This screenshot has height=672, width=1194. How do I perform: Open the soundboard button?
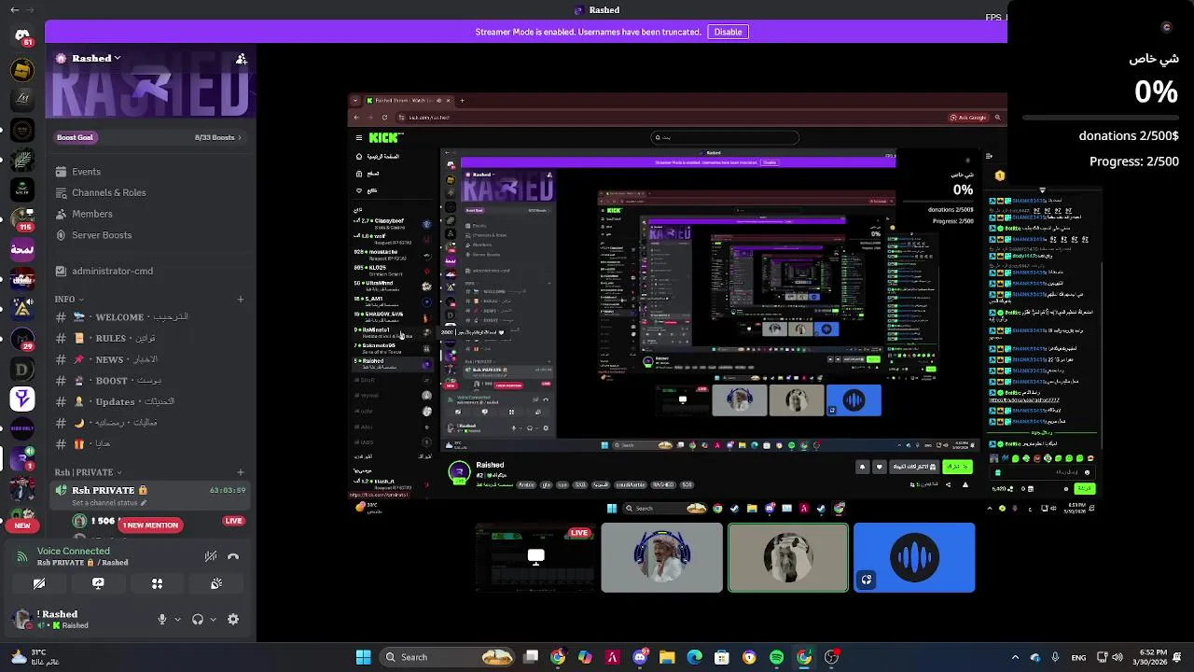pos(216,583)
